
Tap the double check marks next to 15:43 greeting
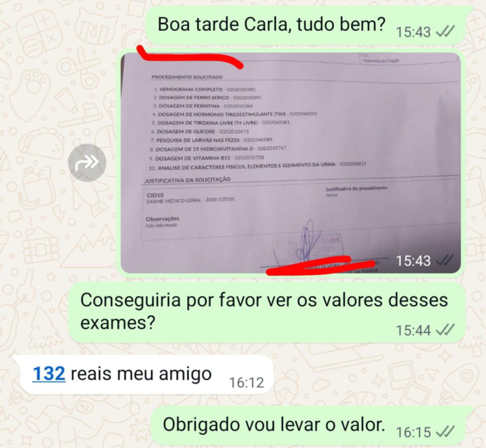[x=445, y=32]
